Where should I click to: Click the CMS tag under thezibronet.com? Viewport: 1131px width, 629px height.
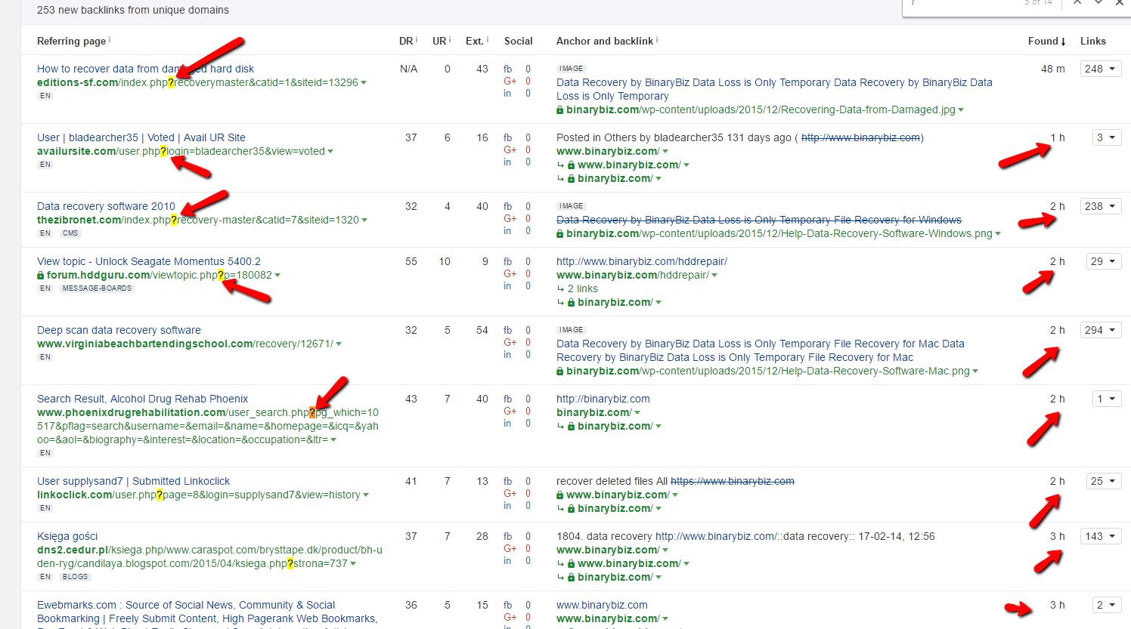[x=70, y=233]
